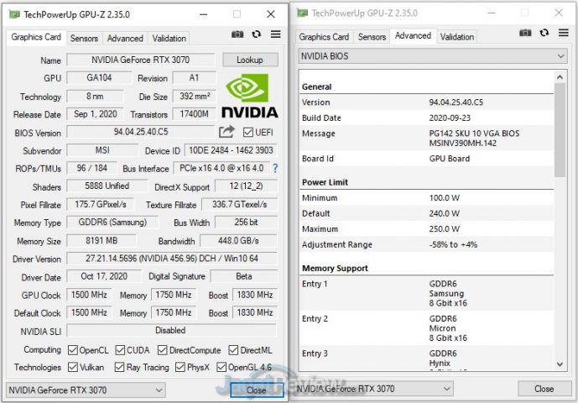Toggle the OpenCL checkbox
Image resolution: width=578 pixels, height=403 pixels.
73,350
